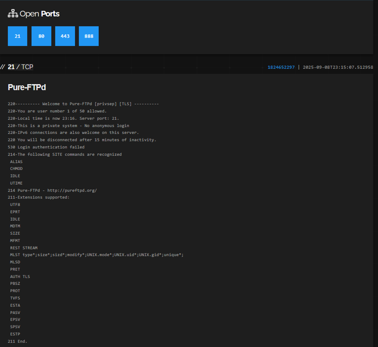Click the PROT extension line
Viewport: 378px width, 347px height.
click(x=15, y=290)
